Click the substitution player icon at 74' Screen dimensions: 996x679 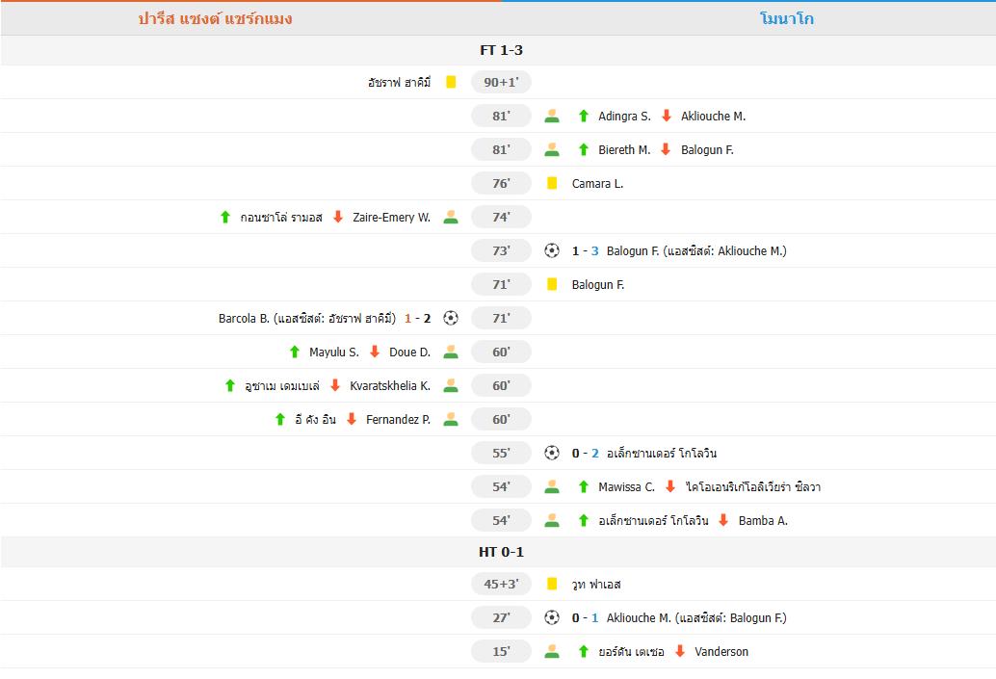pyautogui.click(x=451, y=218)
